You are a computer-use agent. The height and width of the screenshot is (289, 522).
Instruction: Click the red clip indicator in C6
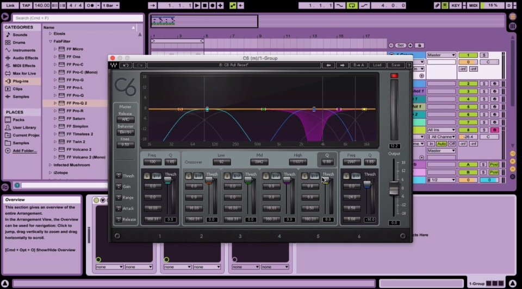click(x=394, y=76)
